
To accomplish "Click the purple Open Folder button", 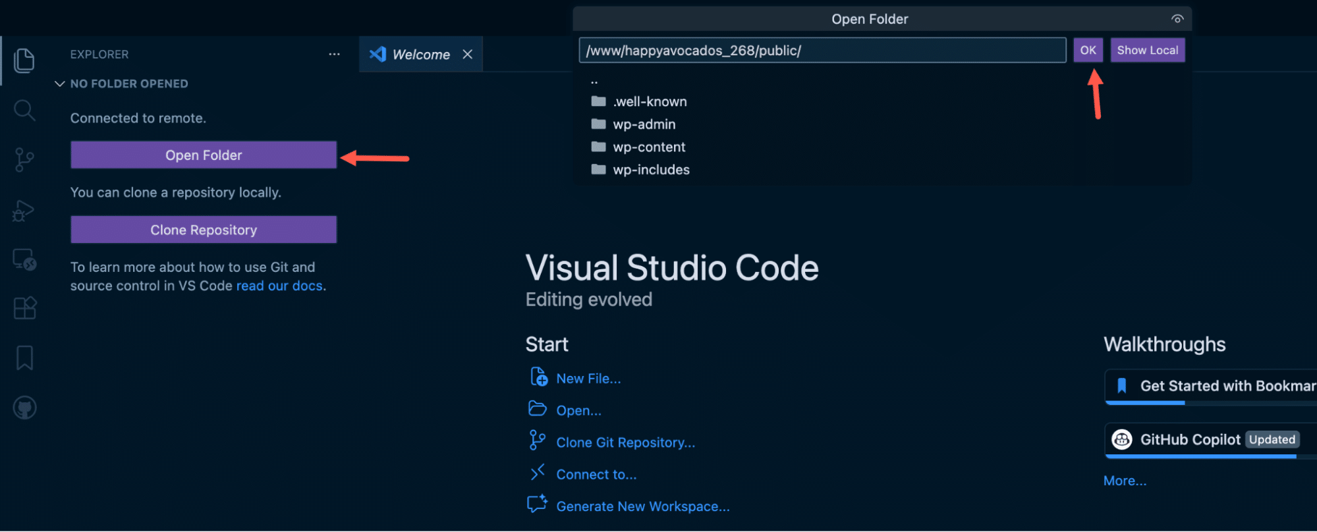I will tap(204, 155).
